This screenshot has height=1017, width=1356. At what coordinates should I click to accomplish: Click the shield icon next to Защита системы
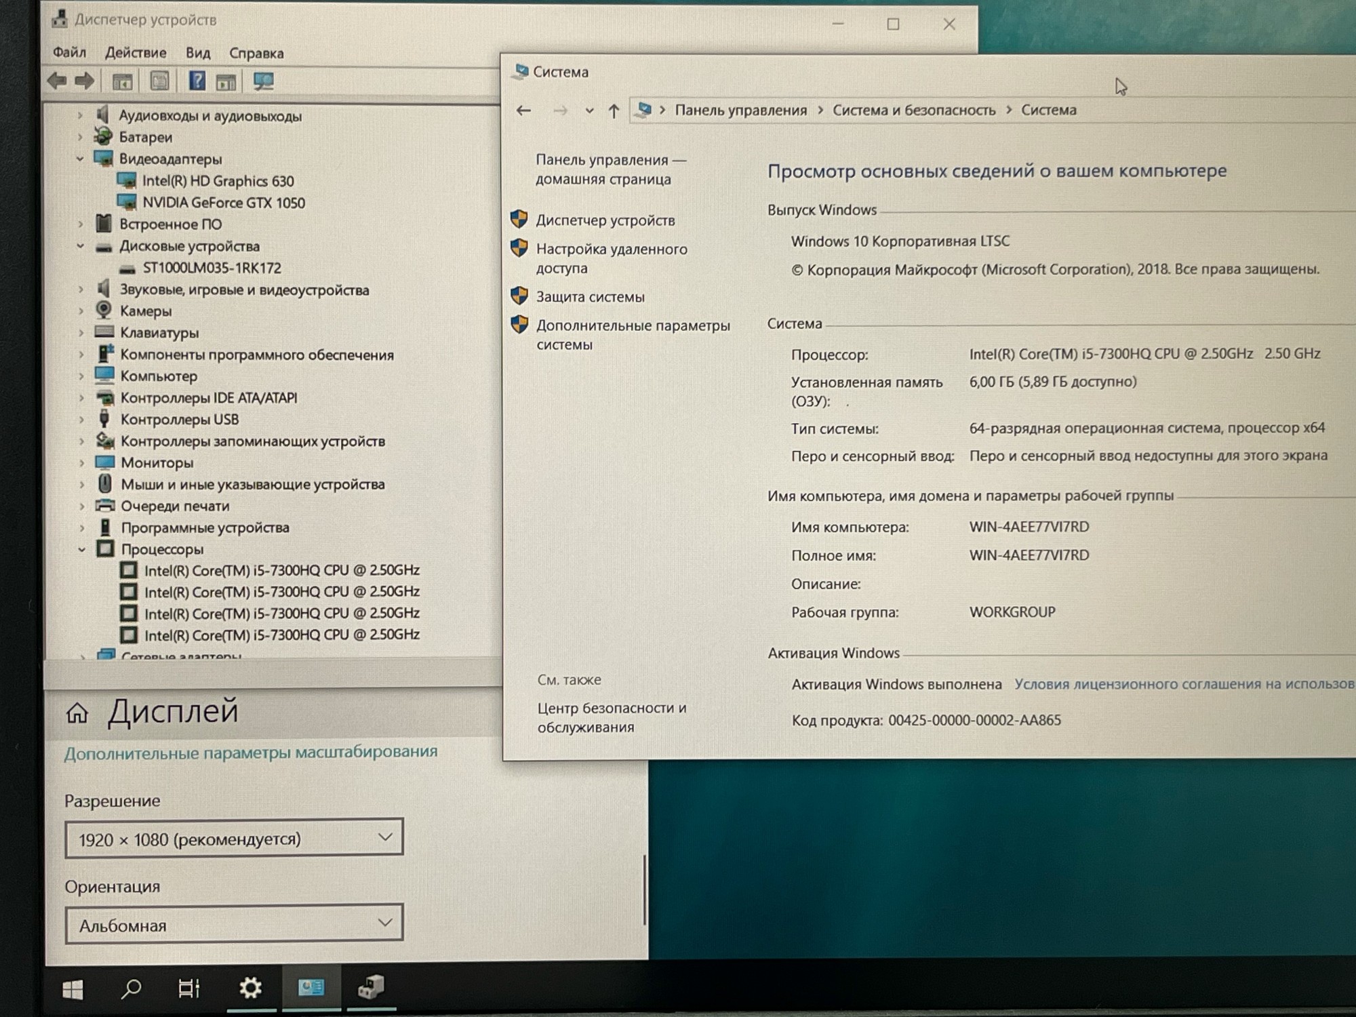(x=519, y=296)
